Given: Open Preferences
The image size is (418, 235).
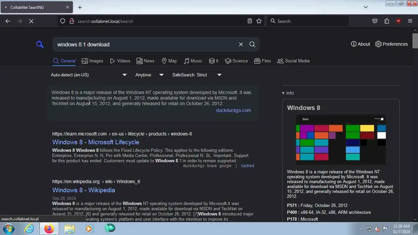Looking at the screenshot, I should pos(391,44).
